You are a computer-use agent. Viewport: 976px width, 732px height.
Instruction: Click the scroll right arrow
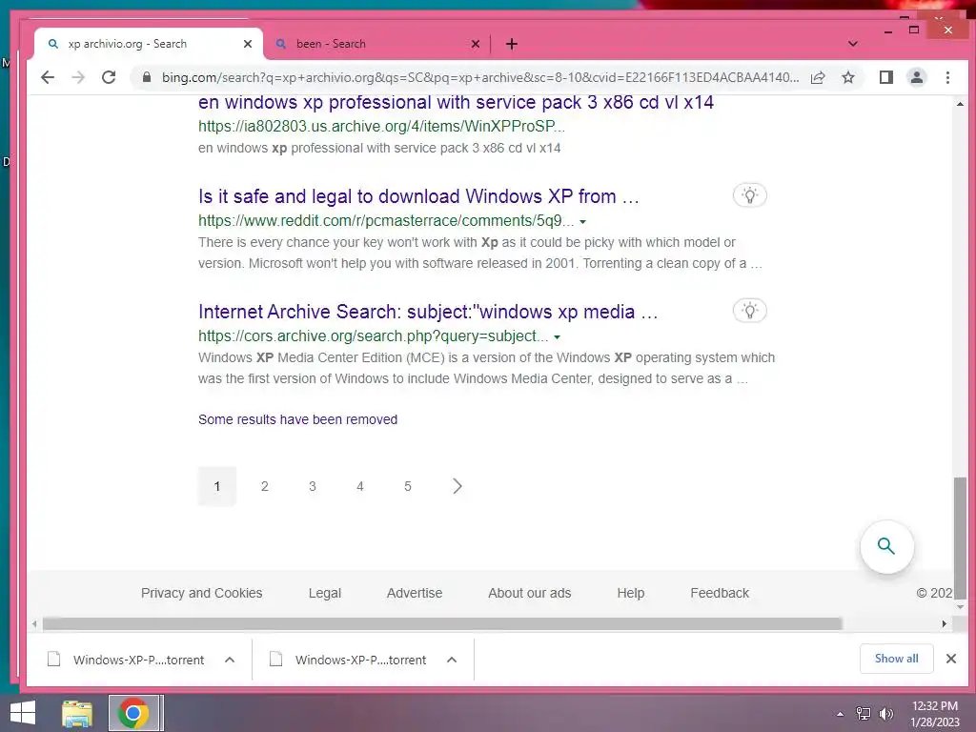click(x=945, y=623)
